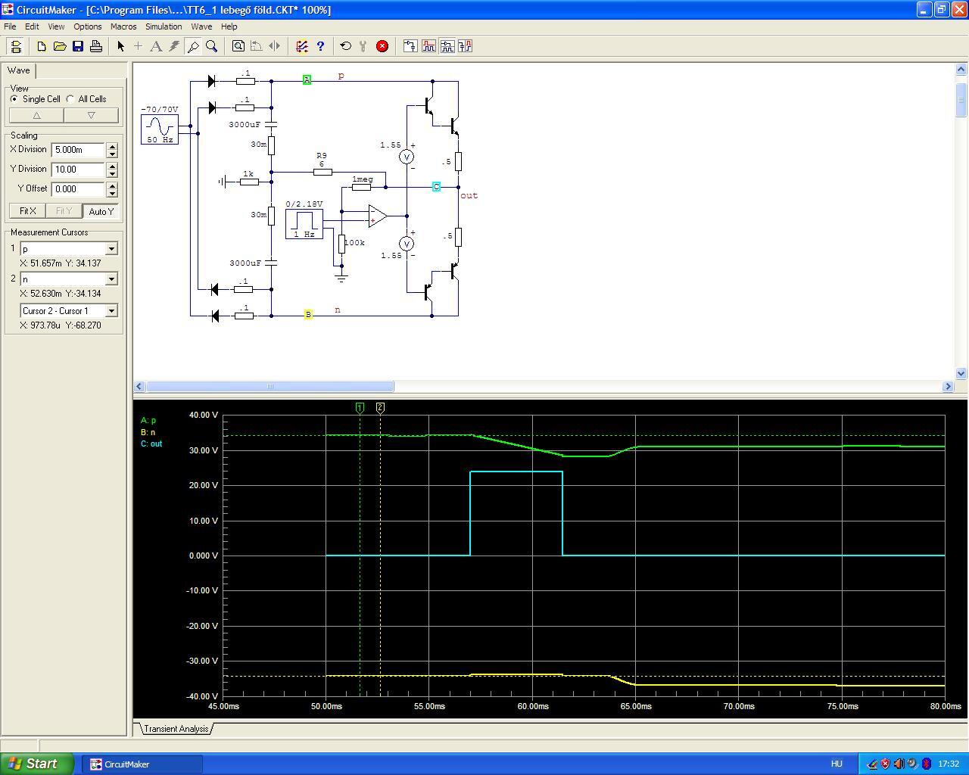Click the blue question mark help icon
The image size is (969, 775).
point(320,46)
